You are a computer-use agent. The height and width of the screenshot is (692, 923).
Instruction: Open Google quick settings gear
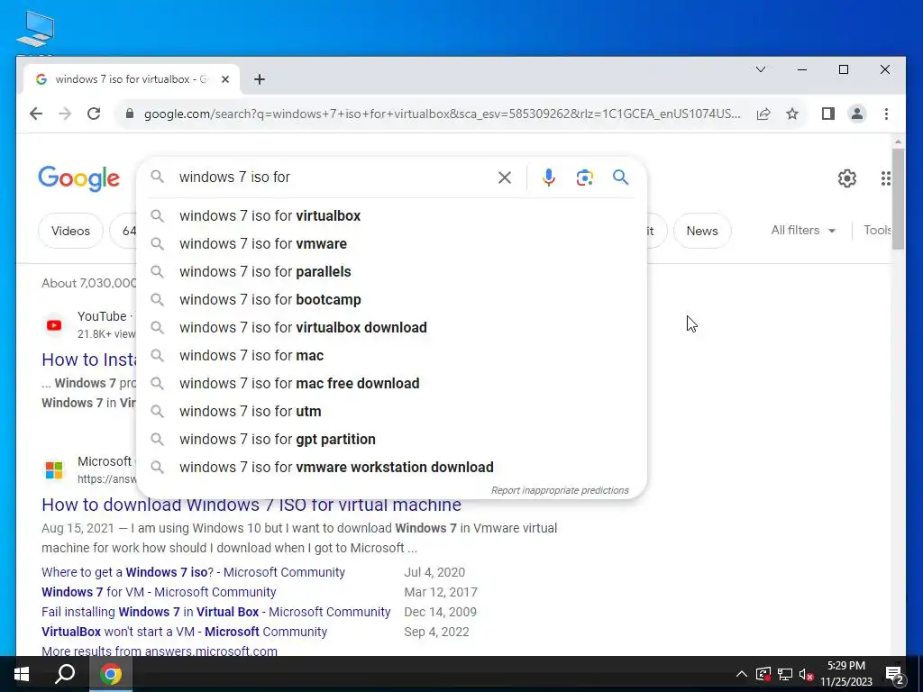click(846, 178)
